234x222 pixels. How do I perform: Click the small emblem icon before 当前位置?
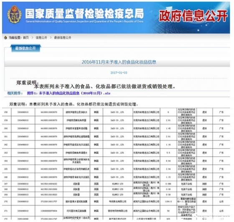click(5, 38)
